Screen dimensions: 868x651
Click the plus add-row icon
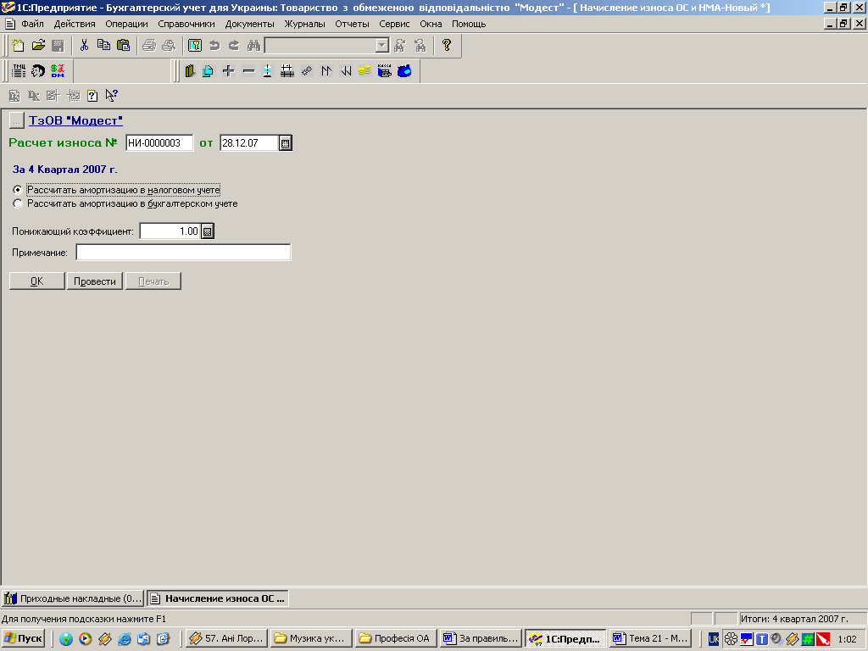point(228,71)
